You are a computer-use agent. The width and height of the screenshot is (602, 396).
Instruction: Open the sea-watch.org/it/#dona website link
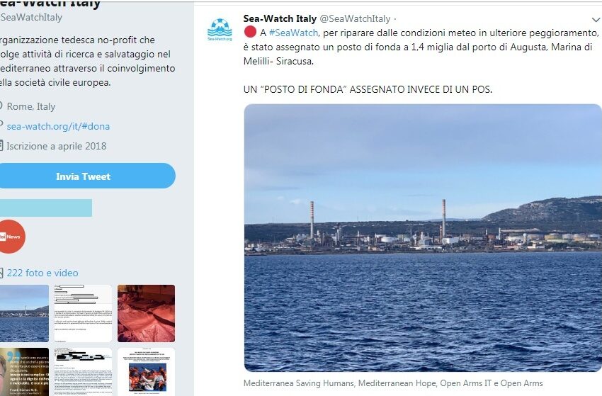pyautogui.click(x=58, y=126)
